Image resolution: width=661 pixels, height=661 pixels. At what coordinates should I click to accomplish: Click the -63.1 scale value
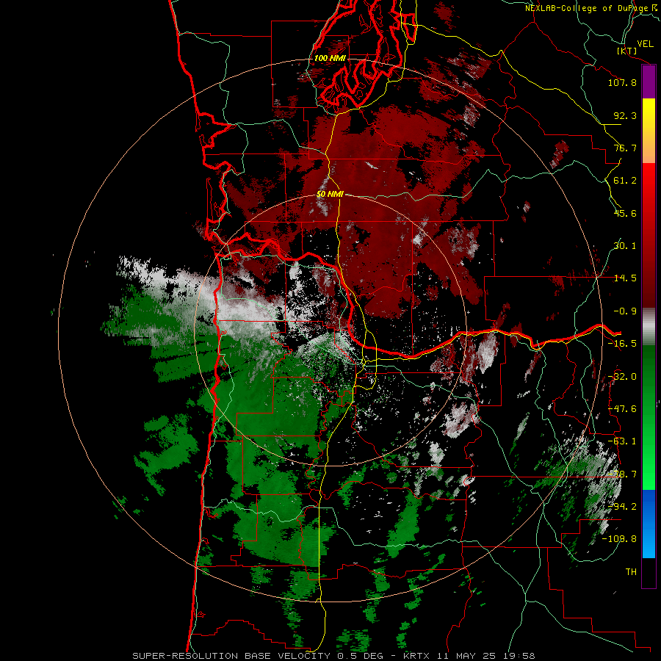click(622, 441)
